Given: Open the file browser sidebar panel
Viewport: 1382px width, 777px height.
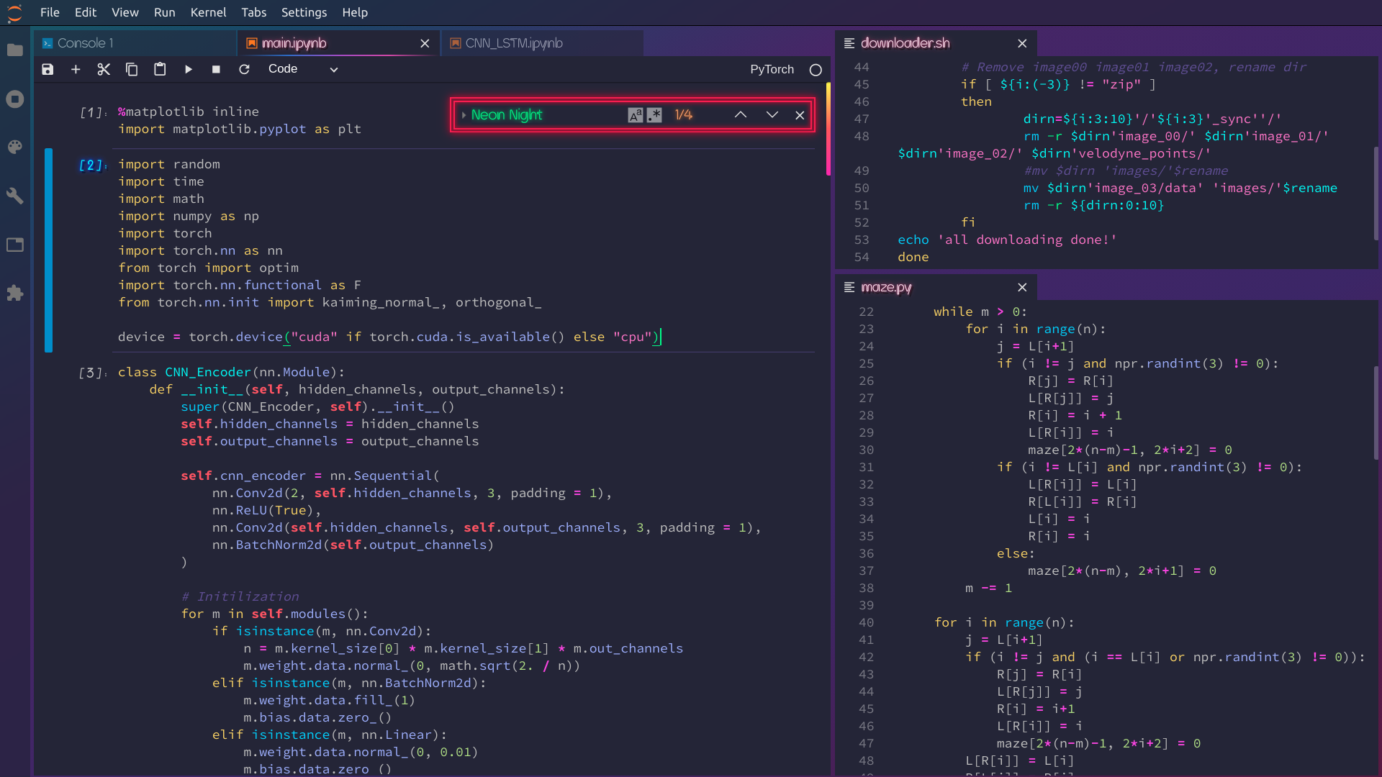Looking at the screenshot, I should coord(15,50).
